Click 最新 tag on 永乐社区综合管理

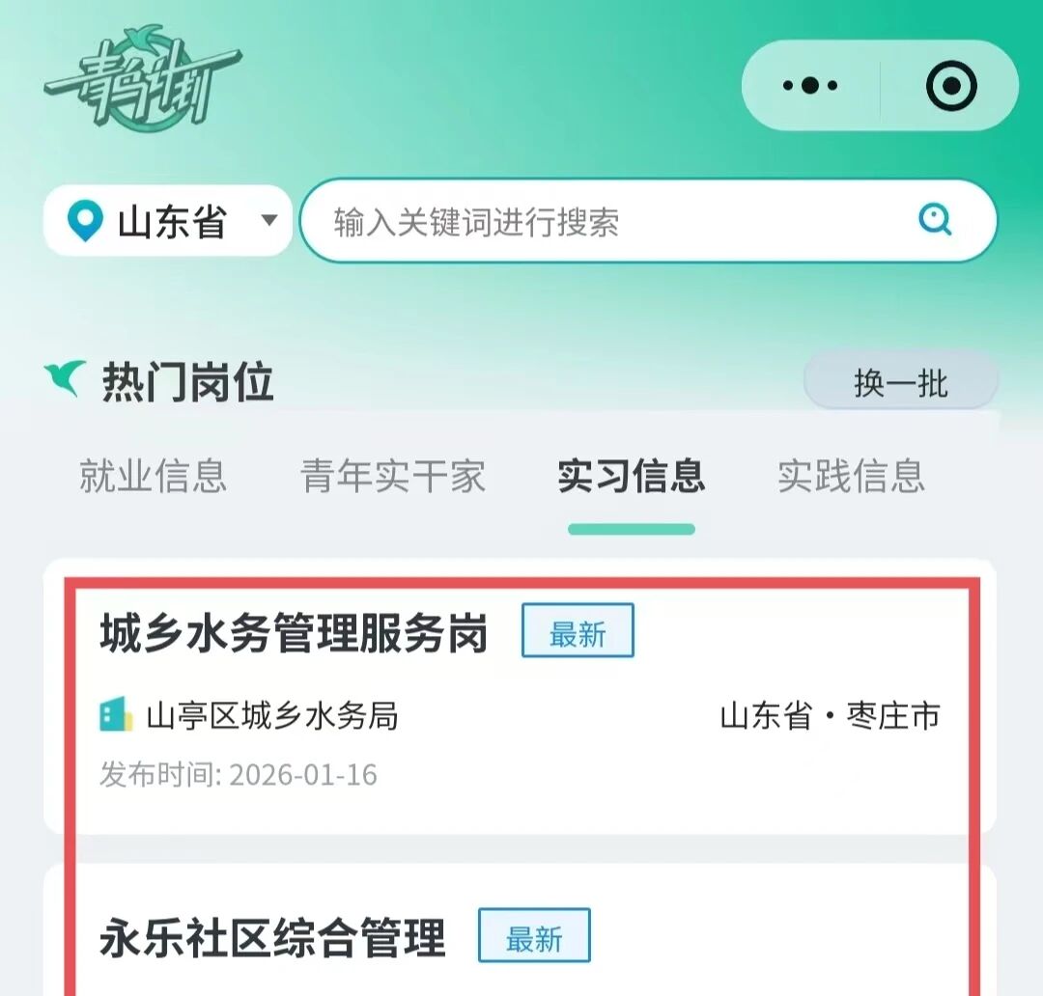coord(534,935)
